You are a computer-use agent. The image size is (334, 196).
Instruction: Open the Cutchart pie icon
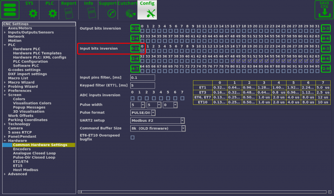[x=130, y=13]
